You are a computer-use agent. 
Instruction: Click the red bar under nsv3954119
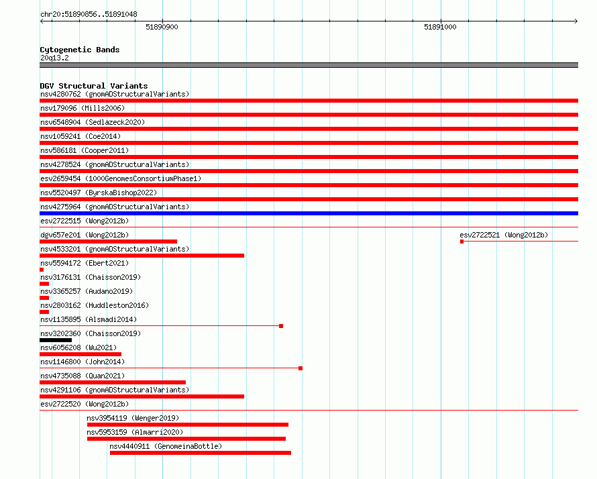click(188, 425)
